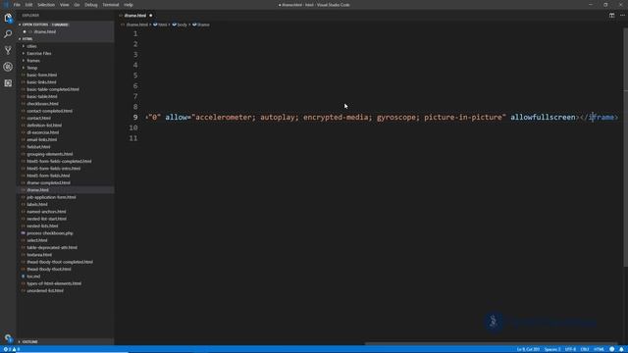Open process-checkboxes.php file
628x353 pixels.
click(x=50, y=233)
